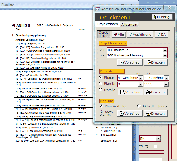Expand the Phase 'von' Genehmig dropdown

[141, 78]
